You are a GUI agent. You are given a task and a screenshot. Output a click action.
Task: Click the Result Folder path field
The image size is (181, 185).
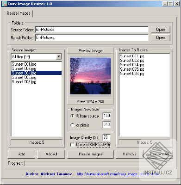coord(92,37)
